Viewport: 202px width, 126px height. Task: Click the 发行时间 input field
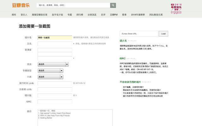tap(55, 83)
